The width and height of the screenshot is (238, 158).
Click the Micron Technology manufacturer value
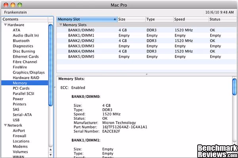click(119, 123)
